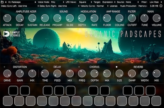This screenshot has width=164, height=108.
Task: Click the Amp Range Floor knob
Action: (107, 18)
